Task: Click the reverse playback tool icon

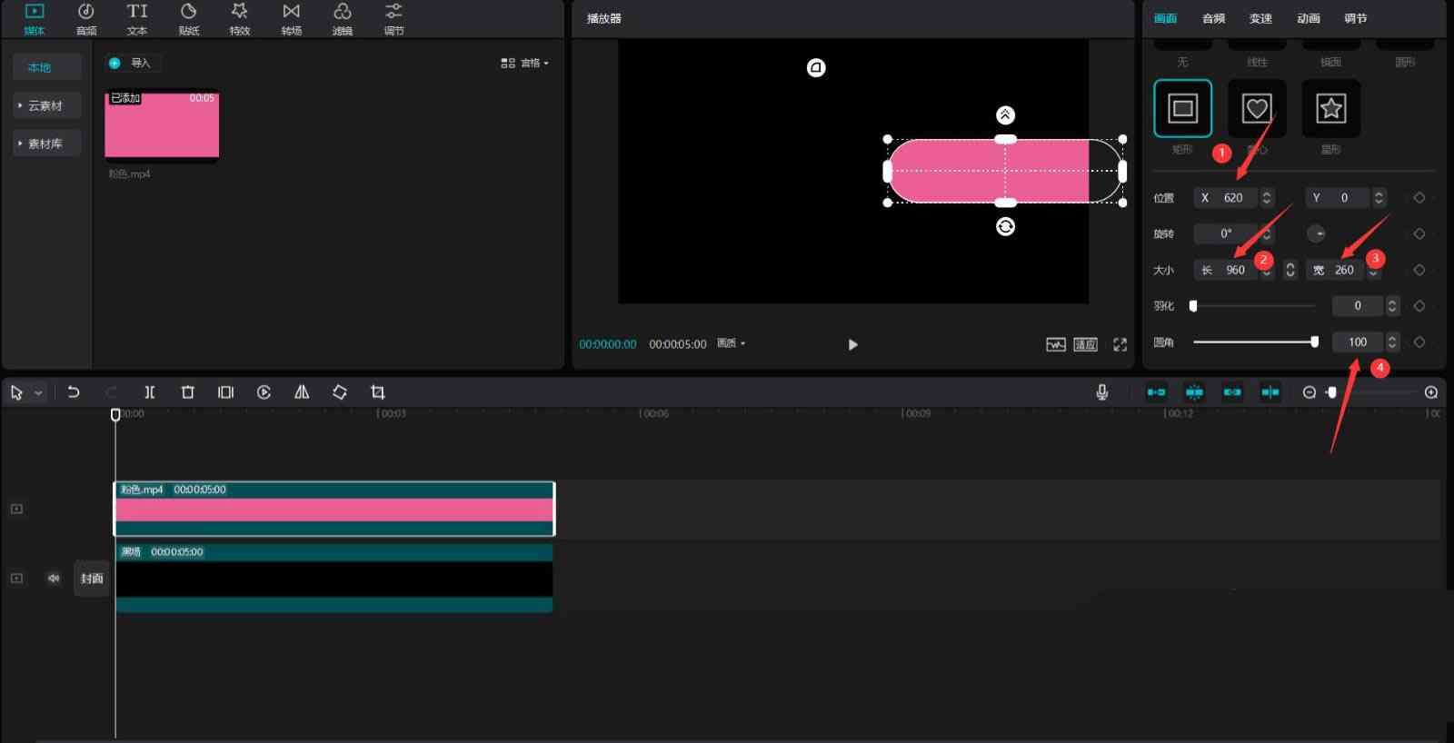Action: pos(264,392)
